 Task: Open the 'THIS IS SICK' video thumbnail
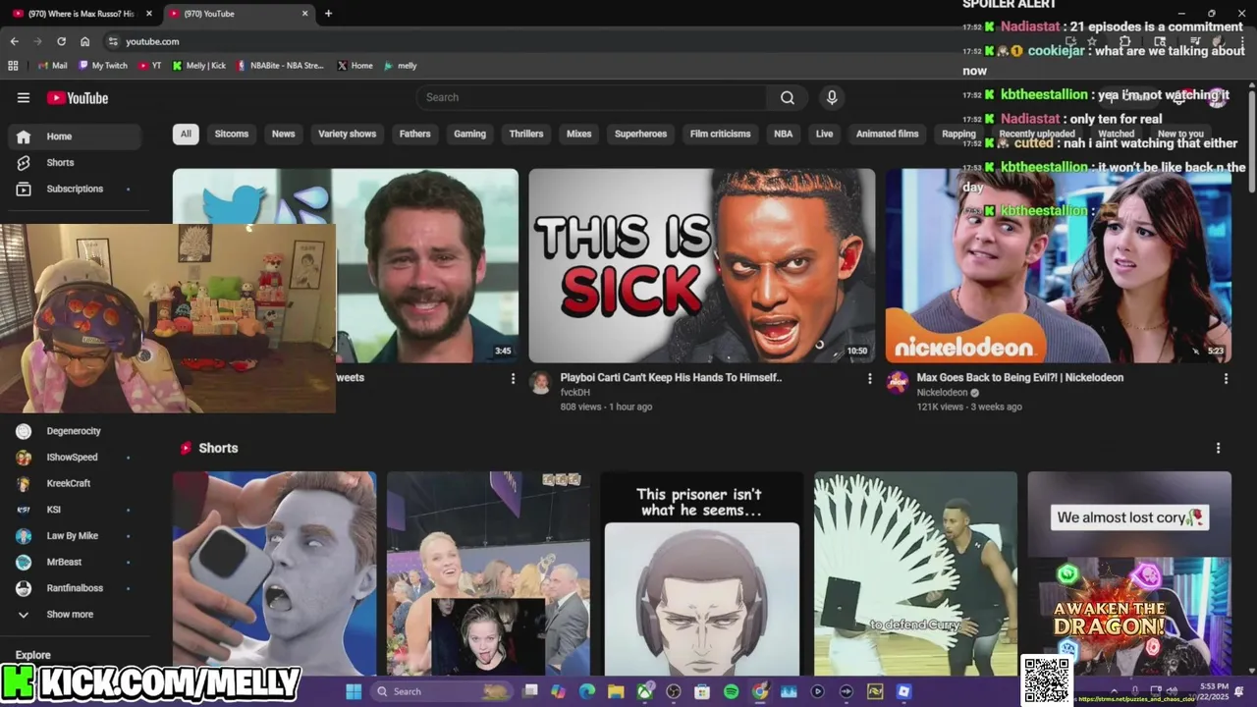701,266
